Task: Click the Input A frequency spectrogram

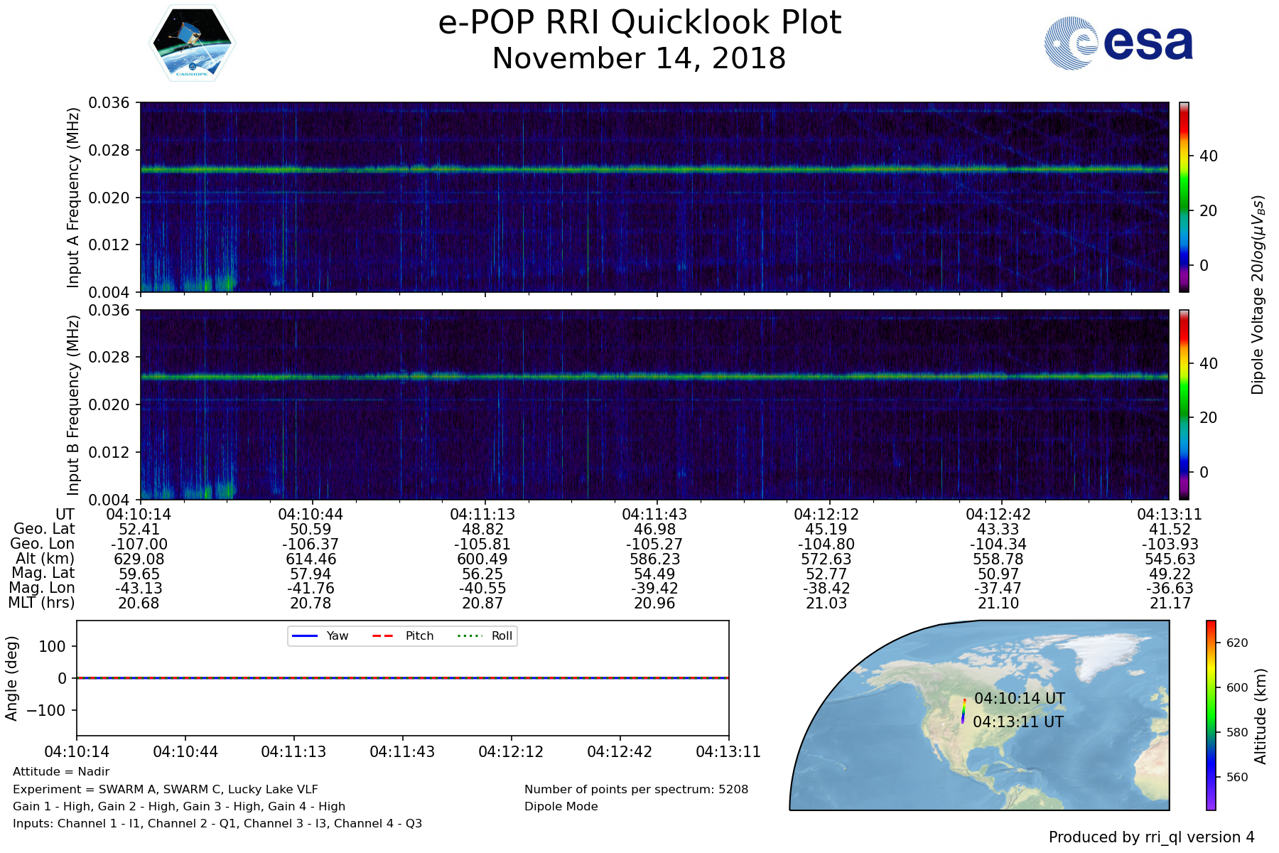Action: click(x=654, y=197)
